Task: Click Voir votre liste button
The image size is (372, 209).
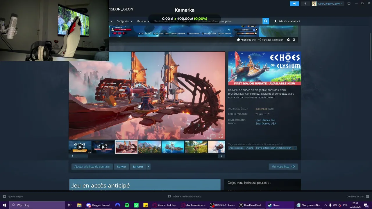Action: pos(283,167)
